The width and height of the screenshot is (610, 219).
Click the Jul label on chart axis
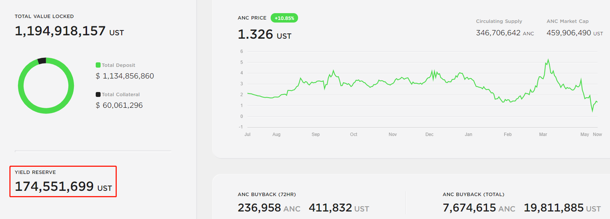(x=247, y=134)
